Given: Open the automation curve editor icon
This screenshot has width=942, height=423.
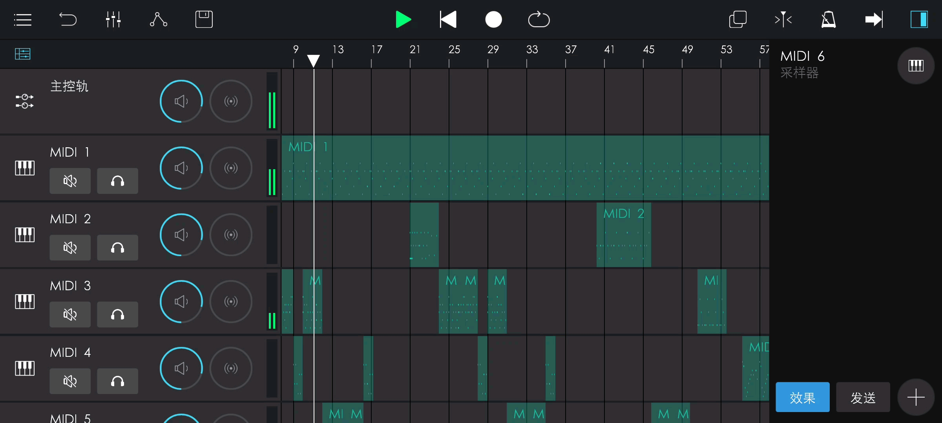Looking at the screenshot, I should click(159, 20).
